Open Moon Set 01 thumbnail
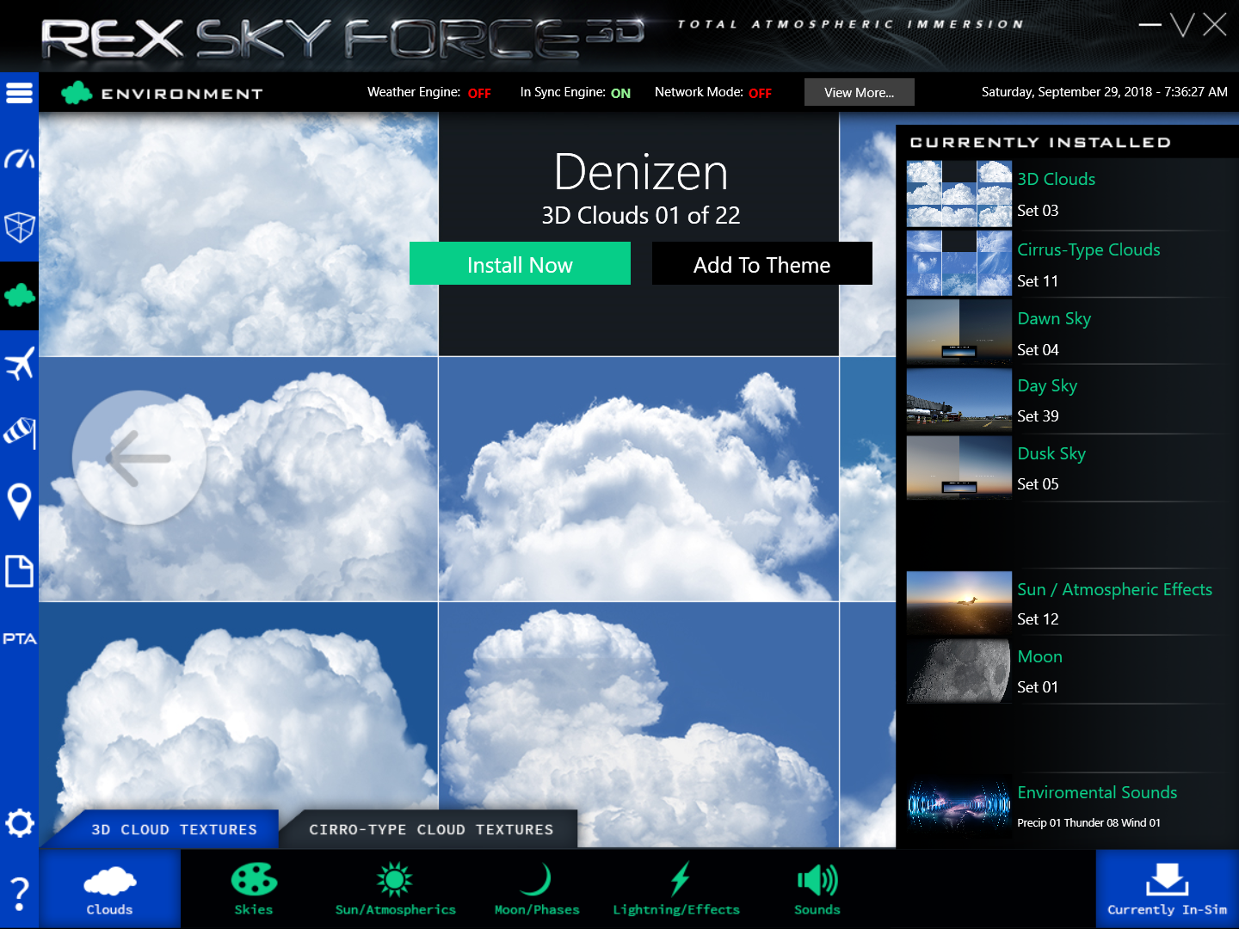The image size is (1239, 929). tap(959, 671)
